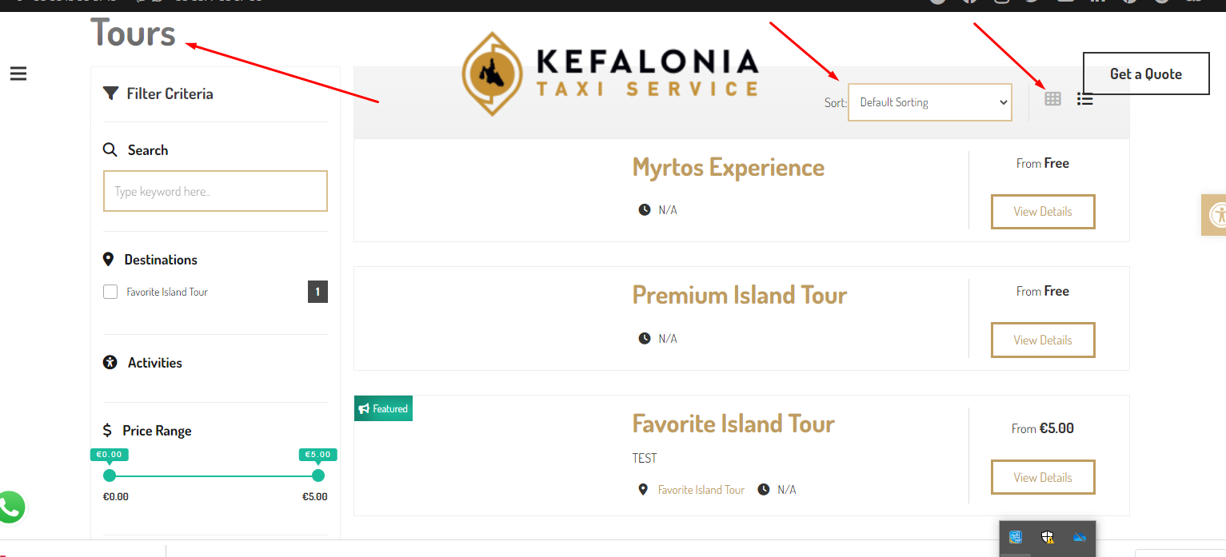Open WhatsApp chat bubble
1226x557 pixels.
[x=10, y=507]
